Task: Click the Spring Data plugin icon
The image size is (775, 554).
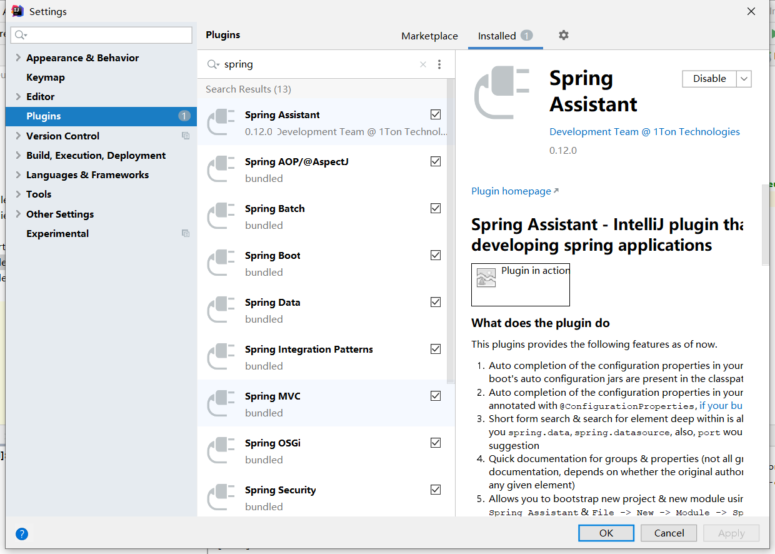Action: [x=221, y=310]
